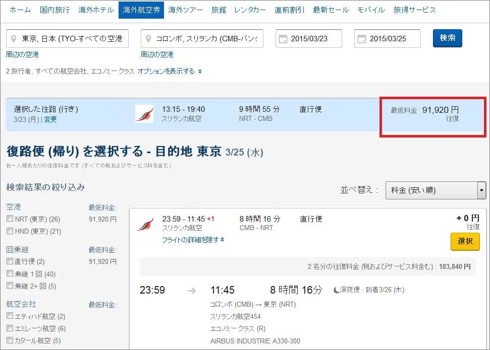The height and width of the screenshot is (350, 490).
Task: Enable the 直行便 nonstop filter
Action: click(10, 261)
